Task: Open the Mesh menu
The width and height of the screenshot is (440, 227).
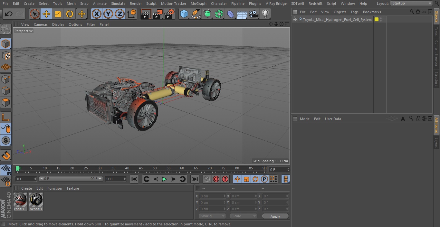Action: click(x=71, y=4)
